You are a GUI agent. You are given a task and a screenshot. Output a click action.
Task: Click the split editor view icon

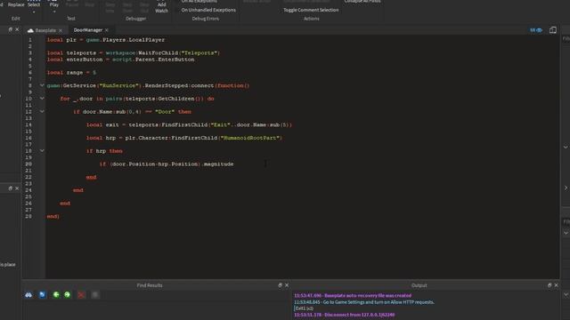click(552, 30)
